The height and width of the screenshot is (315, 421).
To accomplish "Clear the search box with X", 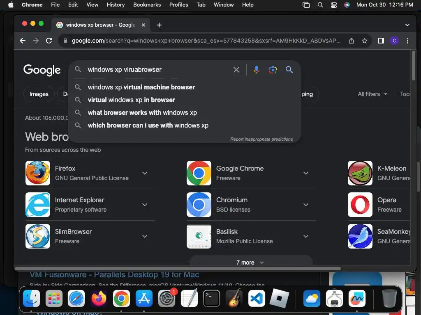I will 236,70.
